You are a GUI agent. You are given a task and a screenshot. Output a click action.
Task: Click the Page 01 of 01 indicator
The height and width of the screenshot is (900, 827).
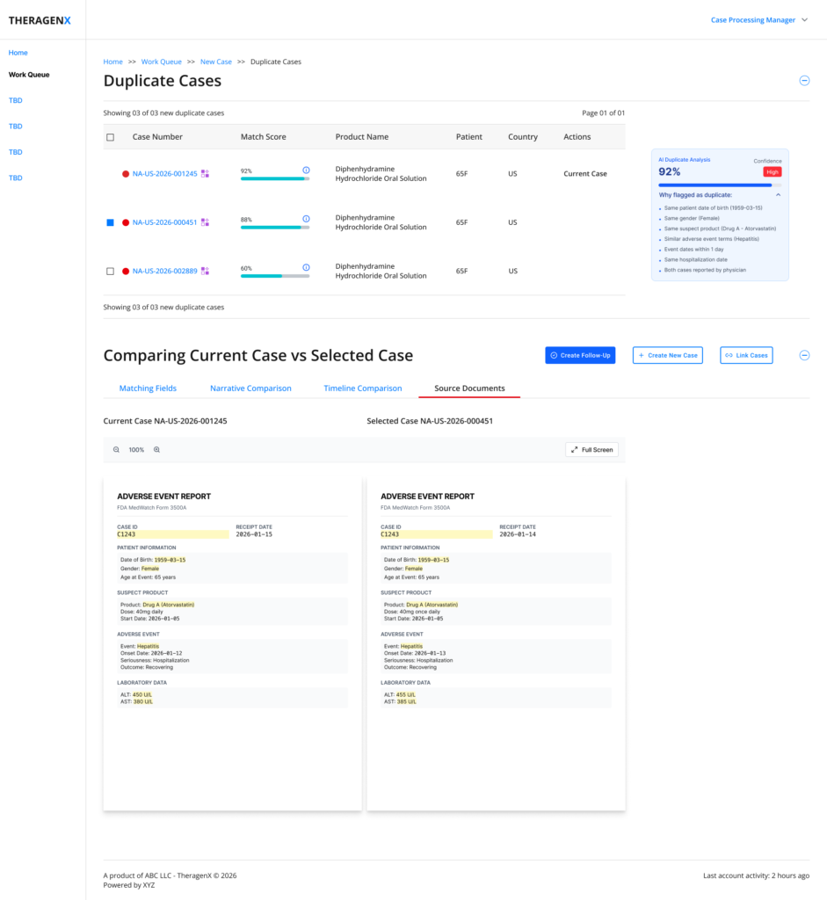pos(603,113)
